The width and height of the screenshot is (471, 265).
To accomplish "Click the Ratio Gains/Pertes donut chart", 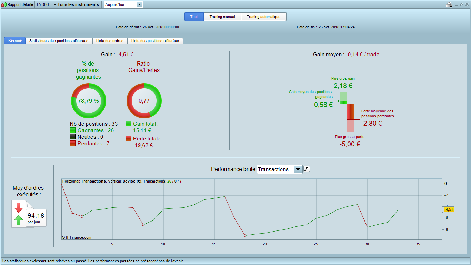I will pyautogui.click(x=144, y=101).
